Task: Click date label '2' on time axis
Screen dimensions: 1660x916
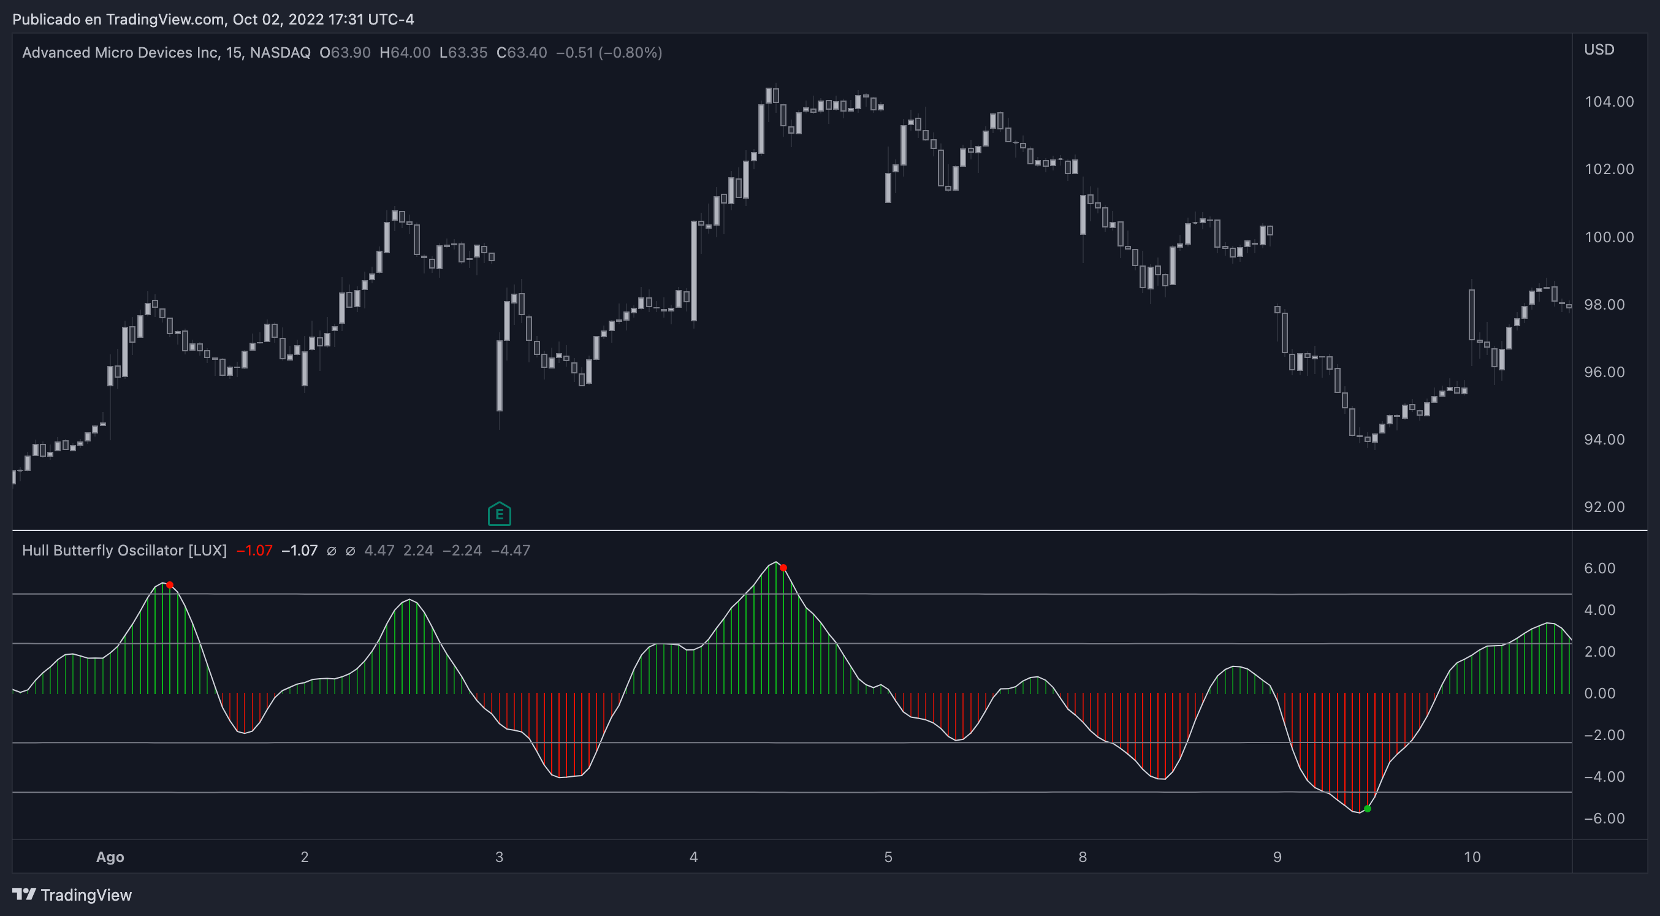Action: pyautogui.click(x=305, y=857)
